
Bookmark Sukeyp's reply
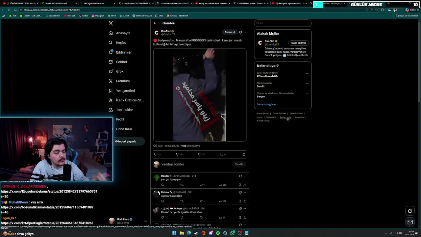tap(240, 217)
